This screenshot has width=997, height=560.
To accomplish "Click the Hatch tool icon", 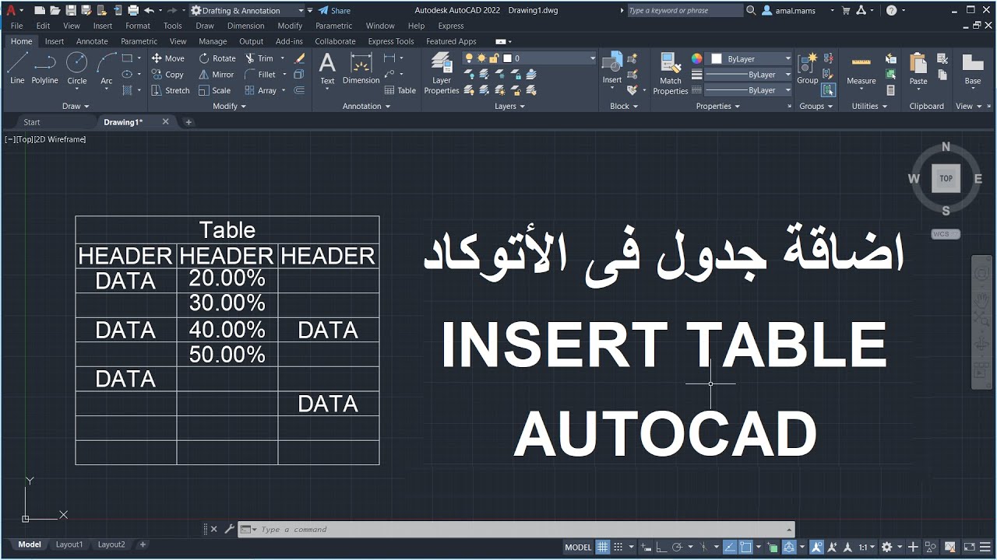I will coord(127,90).
